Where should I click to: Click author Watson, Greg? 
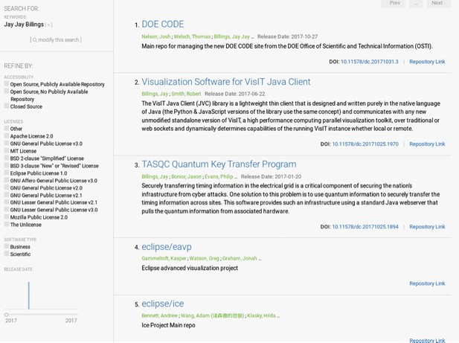coord(205,258)
